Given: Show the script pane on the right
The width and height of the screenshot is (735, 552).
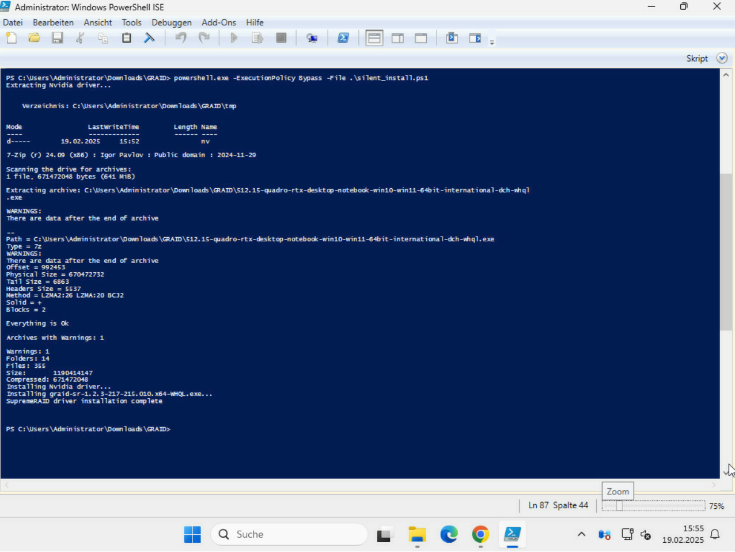Looking at the screenshot, I should pos(398,38).
